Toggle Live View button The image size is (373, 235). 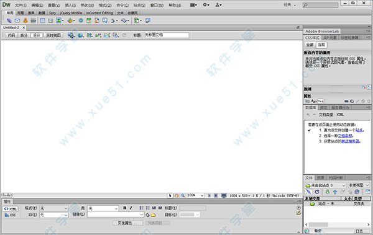[53, 35]
